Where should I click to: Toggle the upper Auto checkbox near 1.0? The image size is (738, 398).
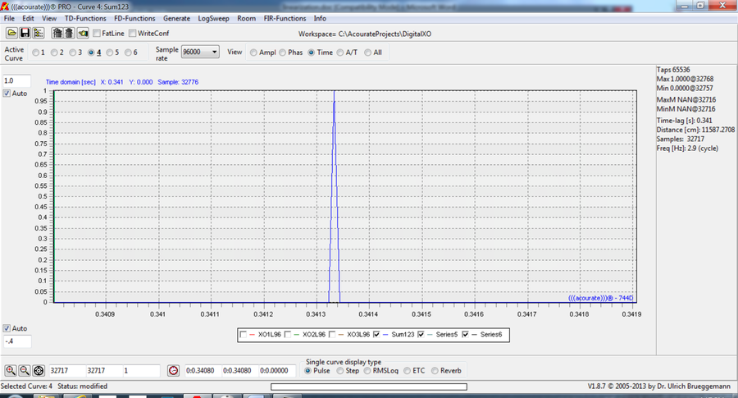(x=7, y=94)
